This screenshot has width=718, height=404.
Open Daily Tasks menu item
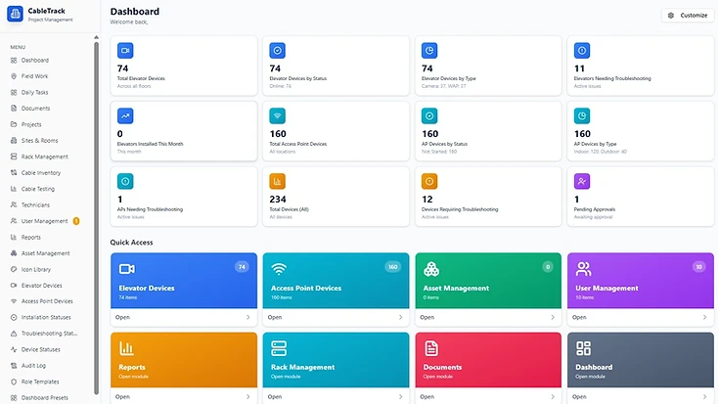tap(34, 92)
